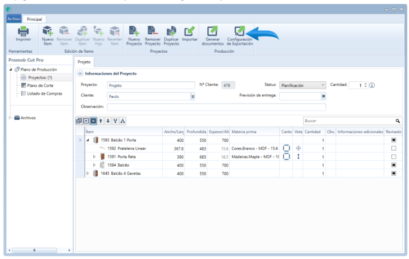Click the Duplicar Proyecto icon
Viewport: 409px width, 259px height.
(171, 31)
